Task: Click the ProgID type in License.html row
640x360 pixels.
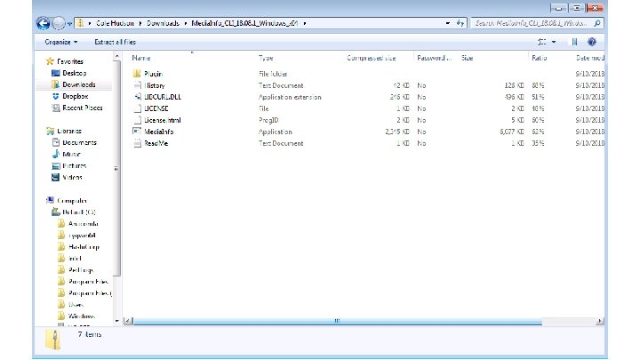Action: (x=268, y=120)
